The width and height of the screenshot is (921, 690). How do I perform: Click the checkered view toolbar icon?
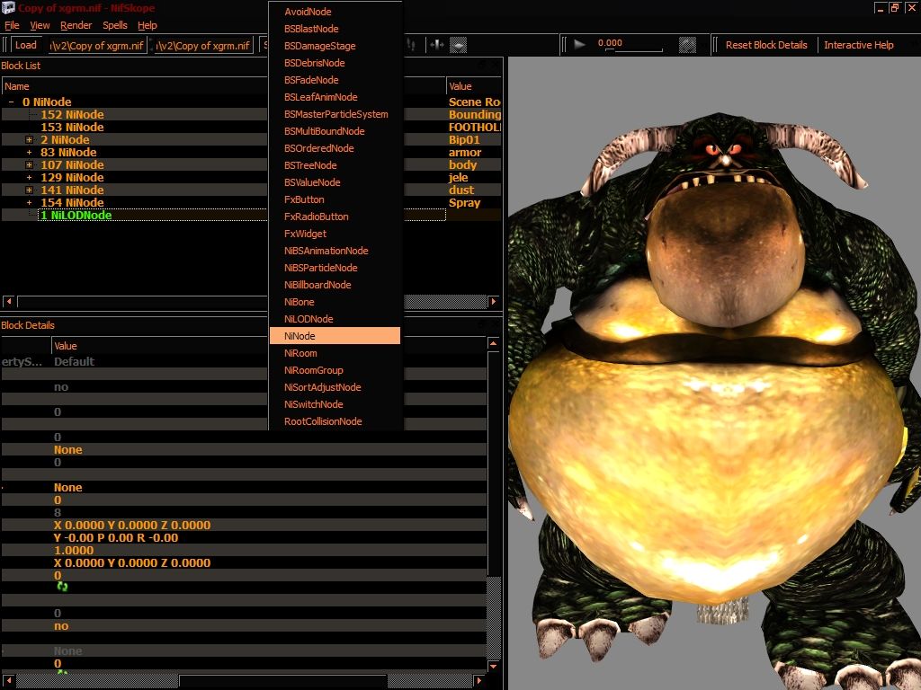click(x=458, y=45)
